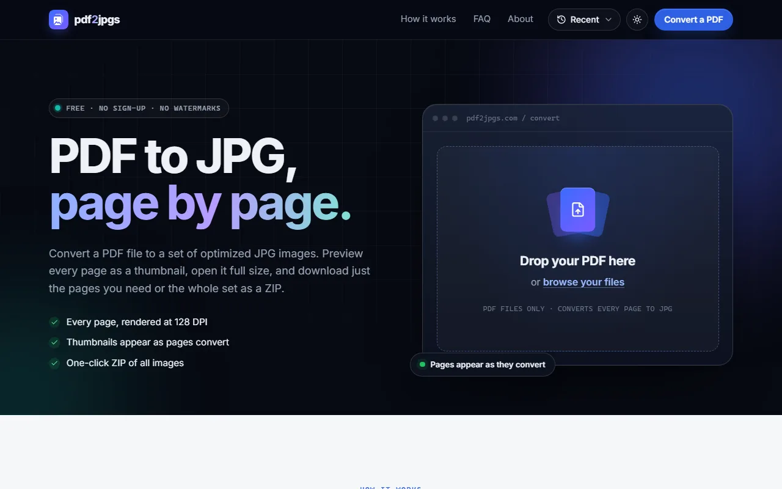Click the Convert a PDF button

click(x=693, y=20)
